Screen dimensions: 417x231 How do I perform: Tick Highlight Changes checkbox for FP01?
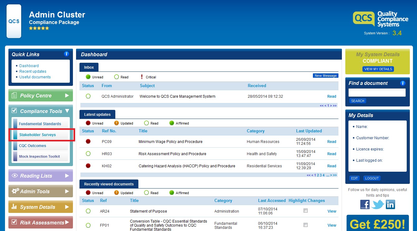pos(305,225)
